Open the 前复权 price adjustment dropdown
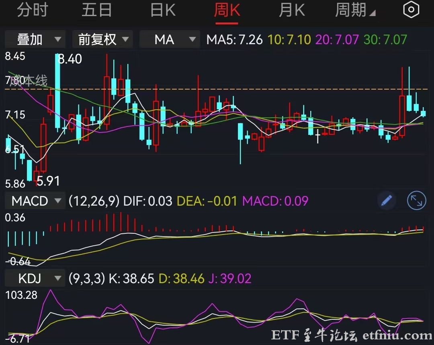Screen dimensions: 434x345 (x=102, y=39)
